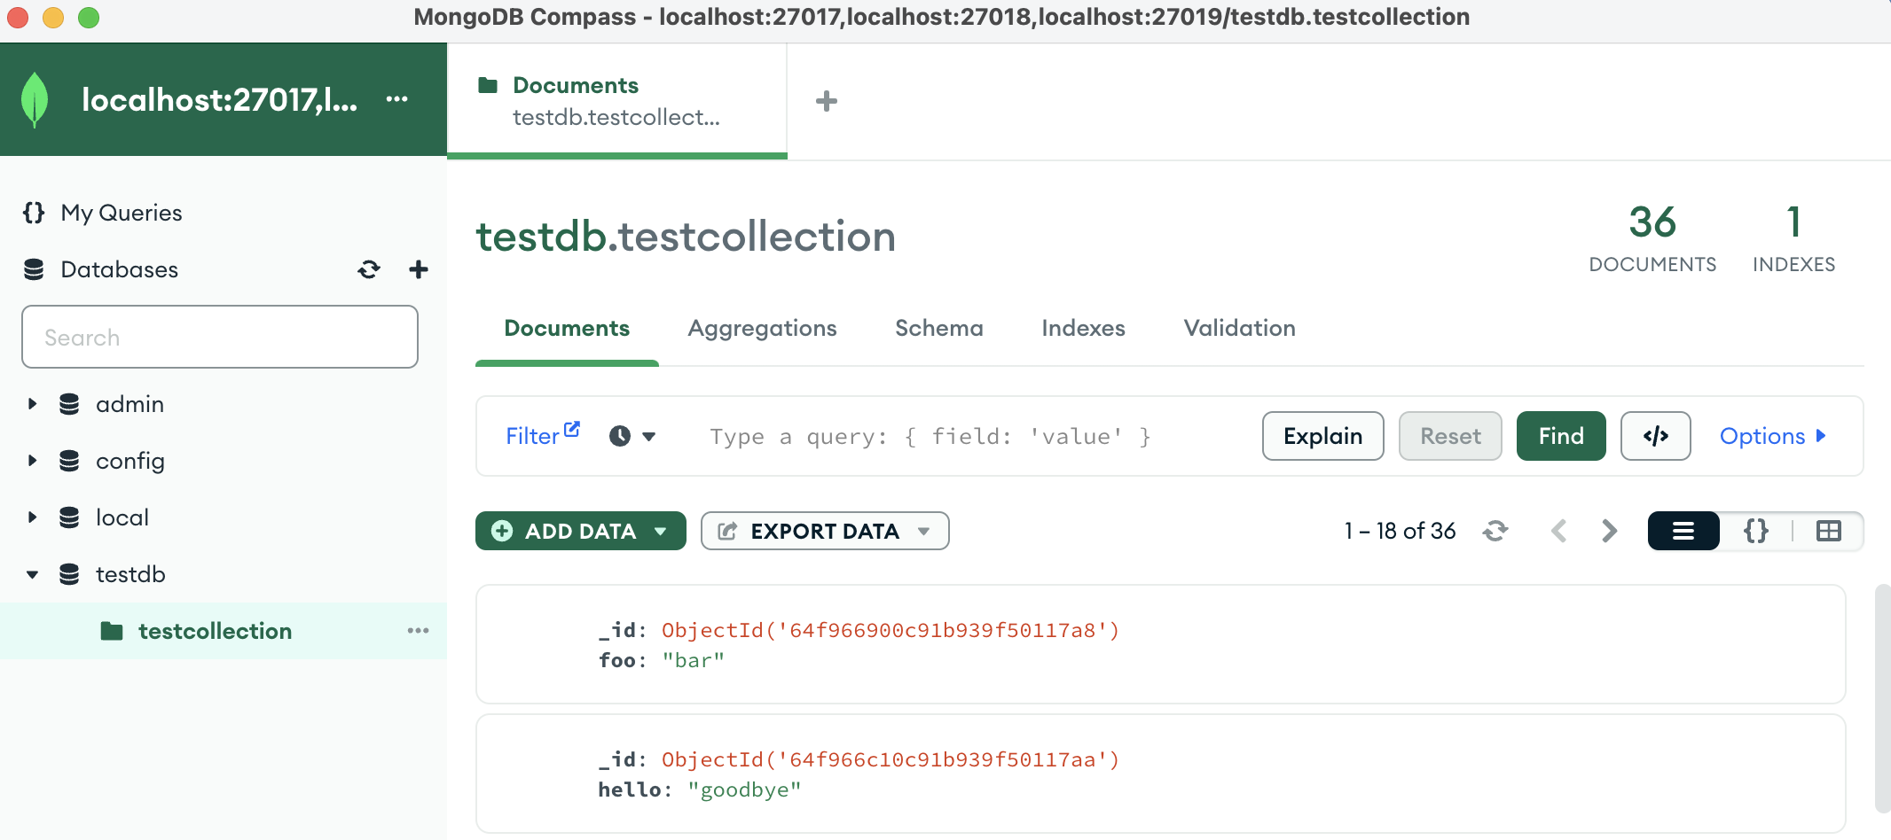
Task: Click the 36 DOCUMENTS stat
Action: pyautogui.click(x=1652, y=237)
